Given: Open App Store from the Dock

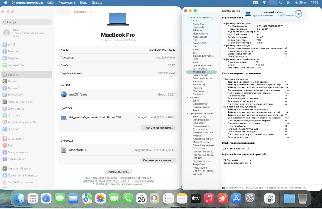Looking at the screenshot, I should tap(236, 198).
